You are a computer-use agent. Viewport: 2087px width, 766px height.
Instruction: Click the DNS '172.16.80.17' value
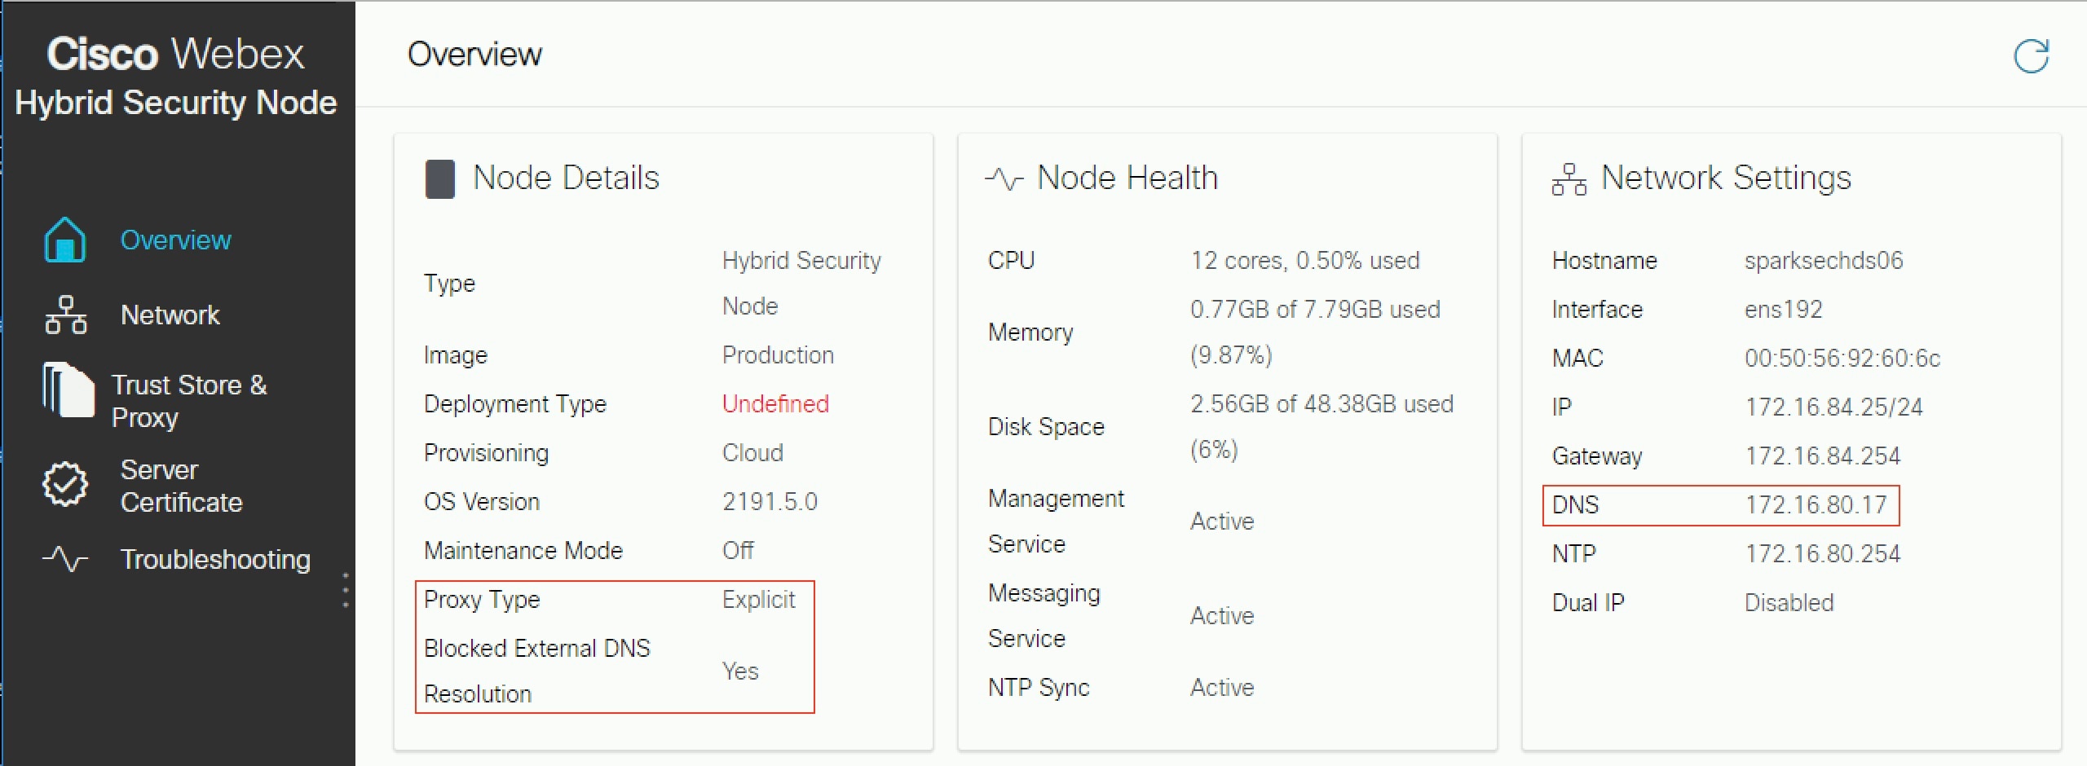pyautogui.click(x=1816, y=505)
